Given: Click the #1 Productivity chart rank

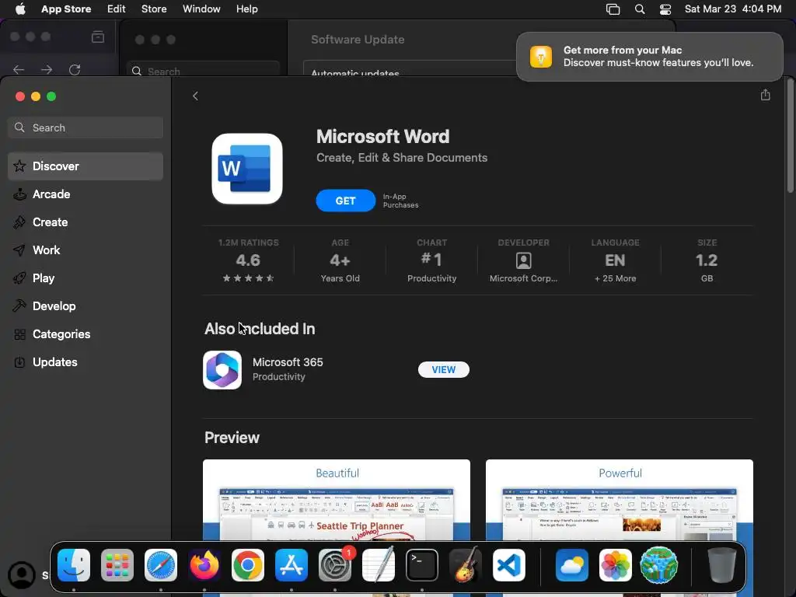Looking at the screenshot, I should coord(431,260).
